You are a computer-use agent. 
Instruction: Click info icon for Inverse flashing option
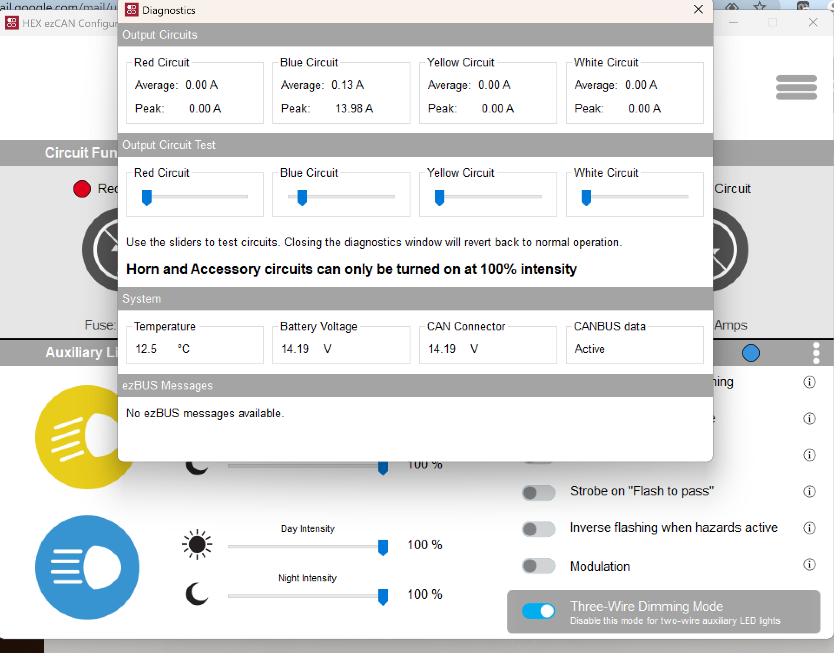(x=809, y=528)
